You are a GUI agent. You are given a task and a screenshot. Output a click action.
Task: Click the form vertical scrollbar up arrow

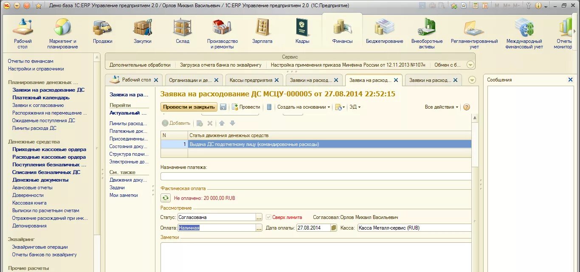pyautogui.click(x=475, y=118)
